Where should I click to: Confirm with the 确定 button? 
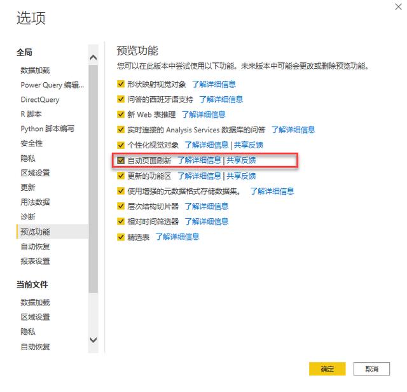click(328, 368)
